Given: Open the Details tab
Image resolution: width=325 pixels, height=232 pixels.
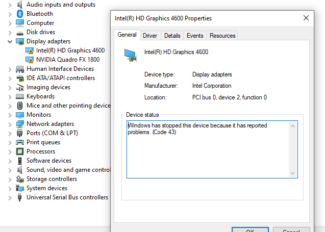Looking at the screenshot, I should point(172,36).
